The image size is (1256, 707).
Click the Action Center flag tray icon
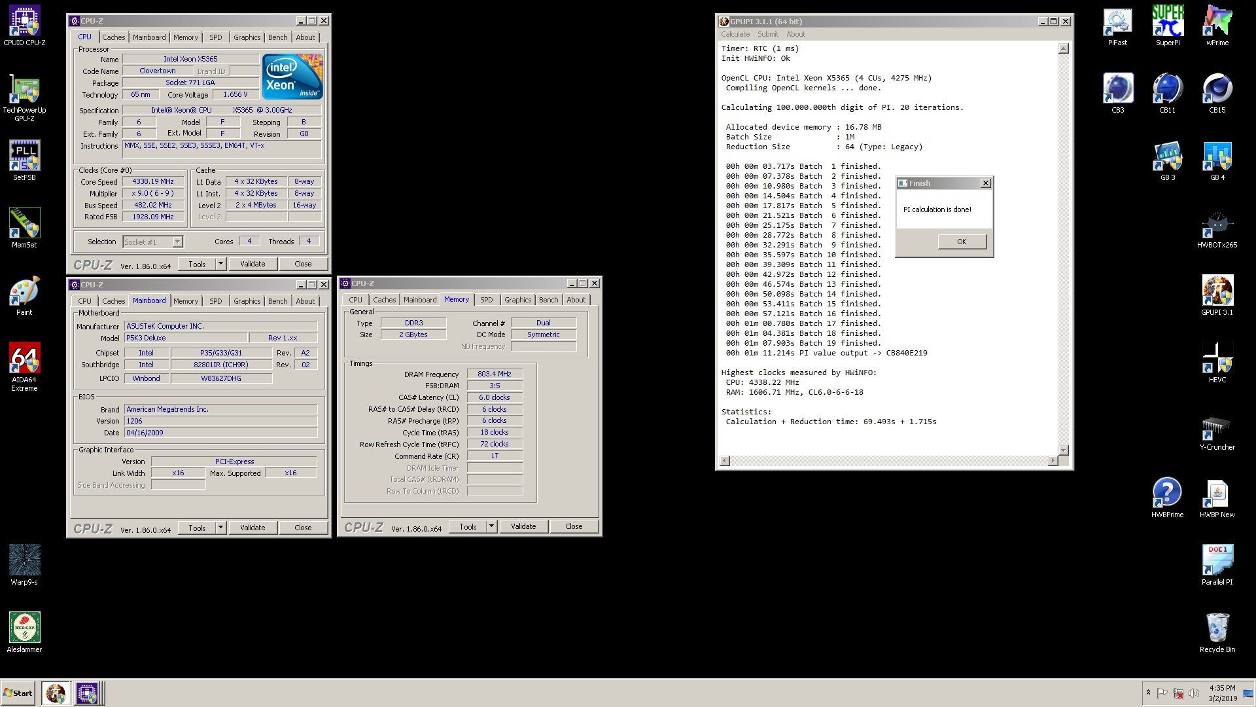(x=1162, y=693)
